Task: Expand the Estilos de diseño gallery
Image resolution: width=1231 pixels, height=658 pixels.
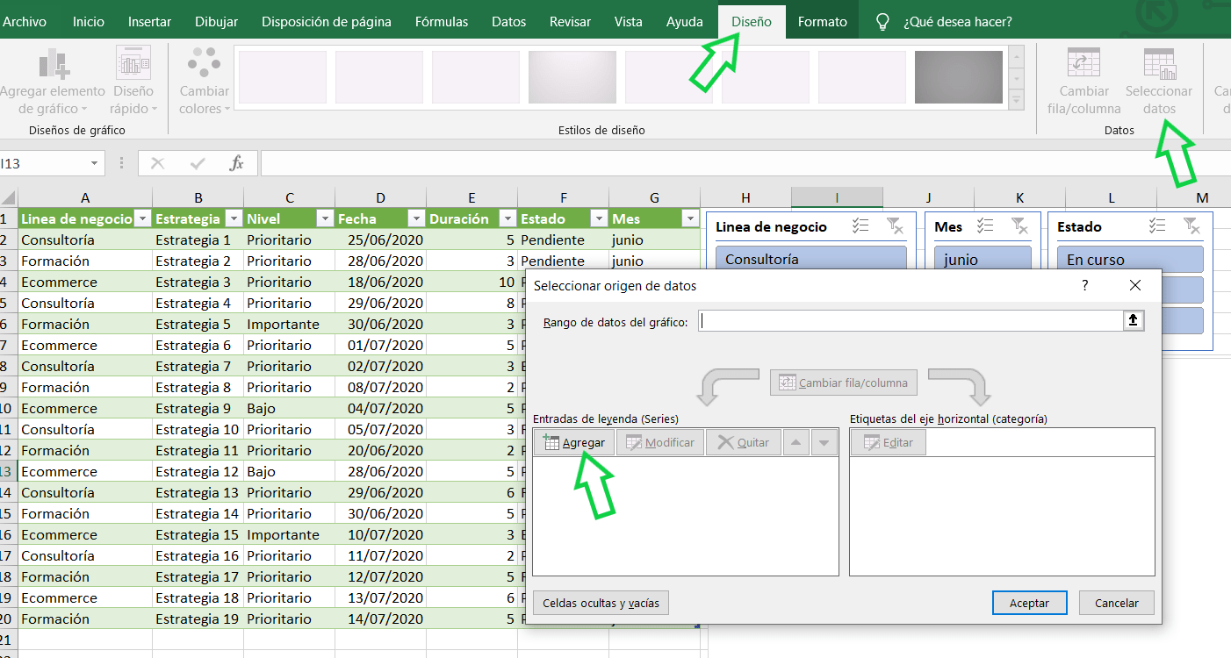Action: (1017, 101)
